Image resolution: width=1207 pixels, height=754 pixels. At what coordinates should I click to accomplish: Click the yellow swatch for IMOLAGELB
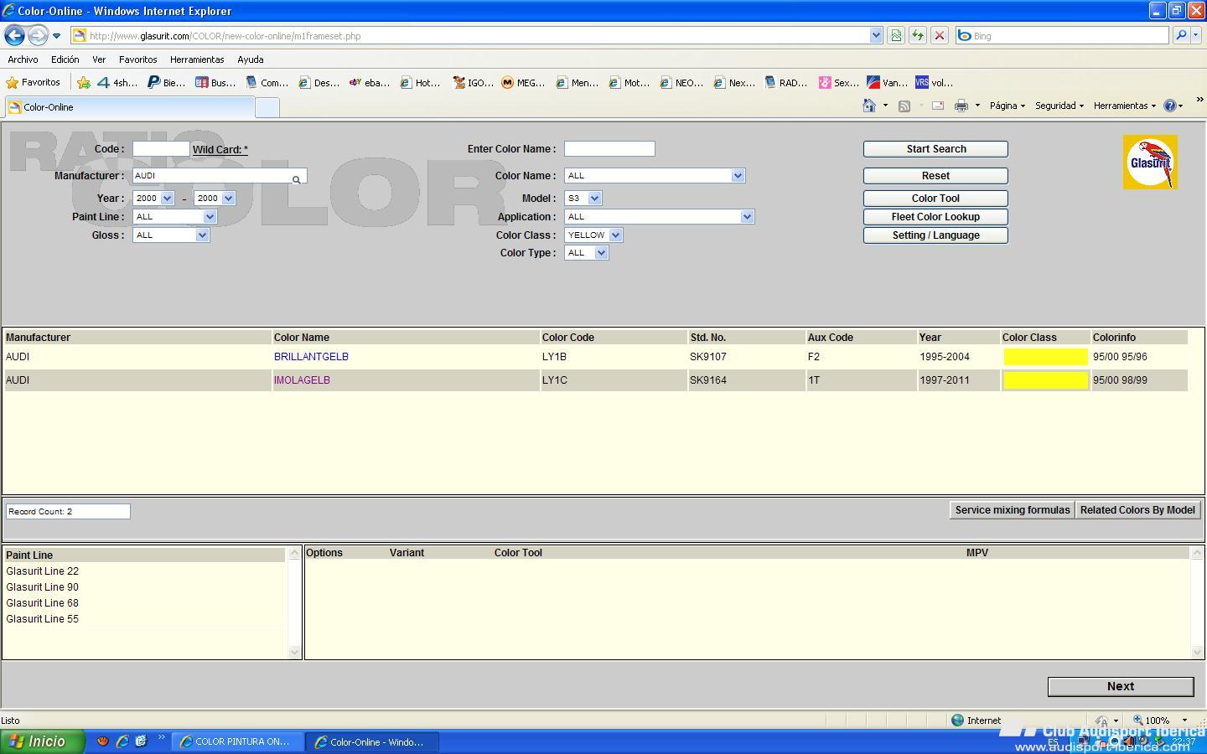(x=1045, y=380)
